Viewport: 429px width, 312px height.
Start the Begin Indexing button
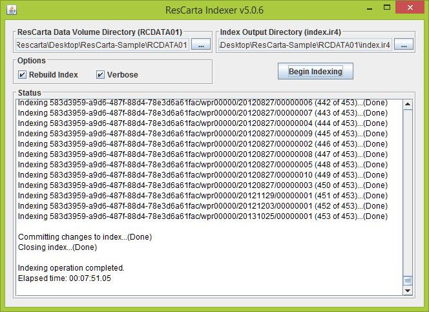315,71
